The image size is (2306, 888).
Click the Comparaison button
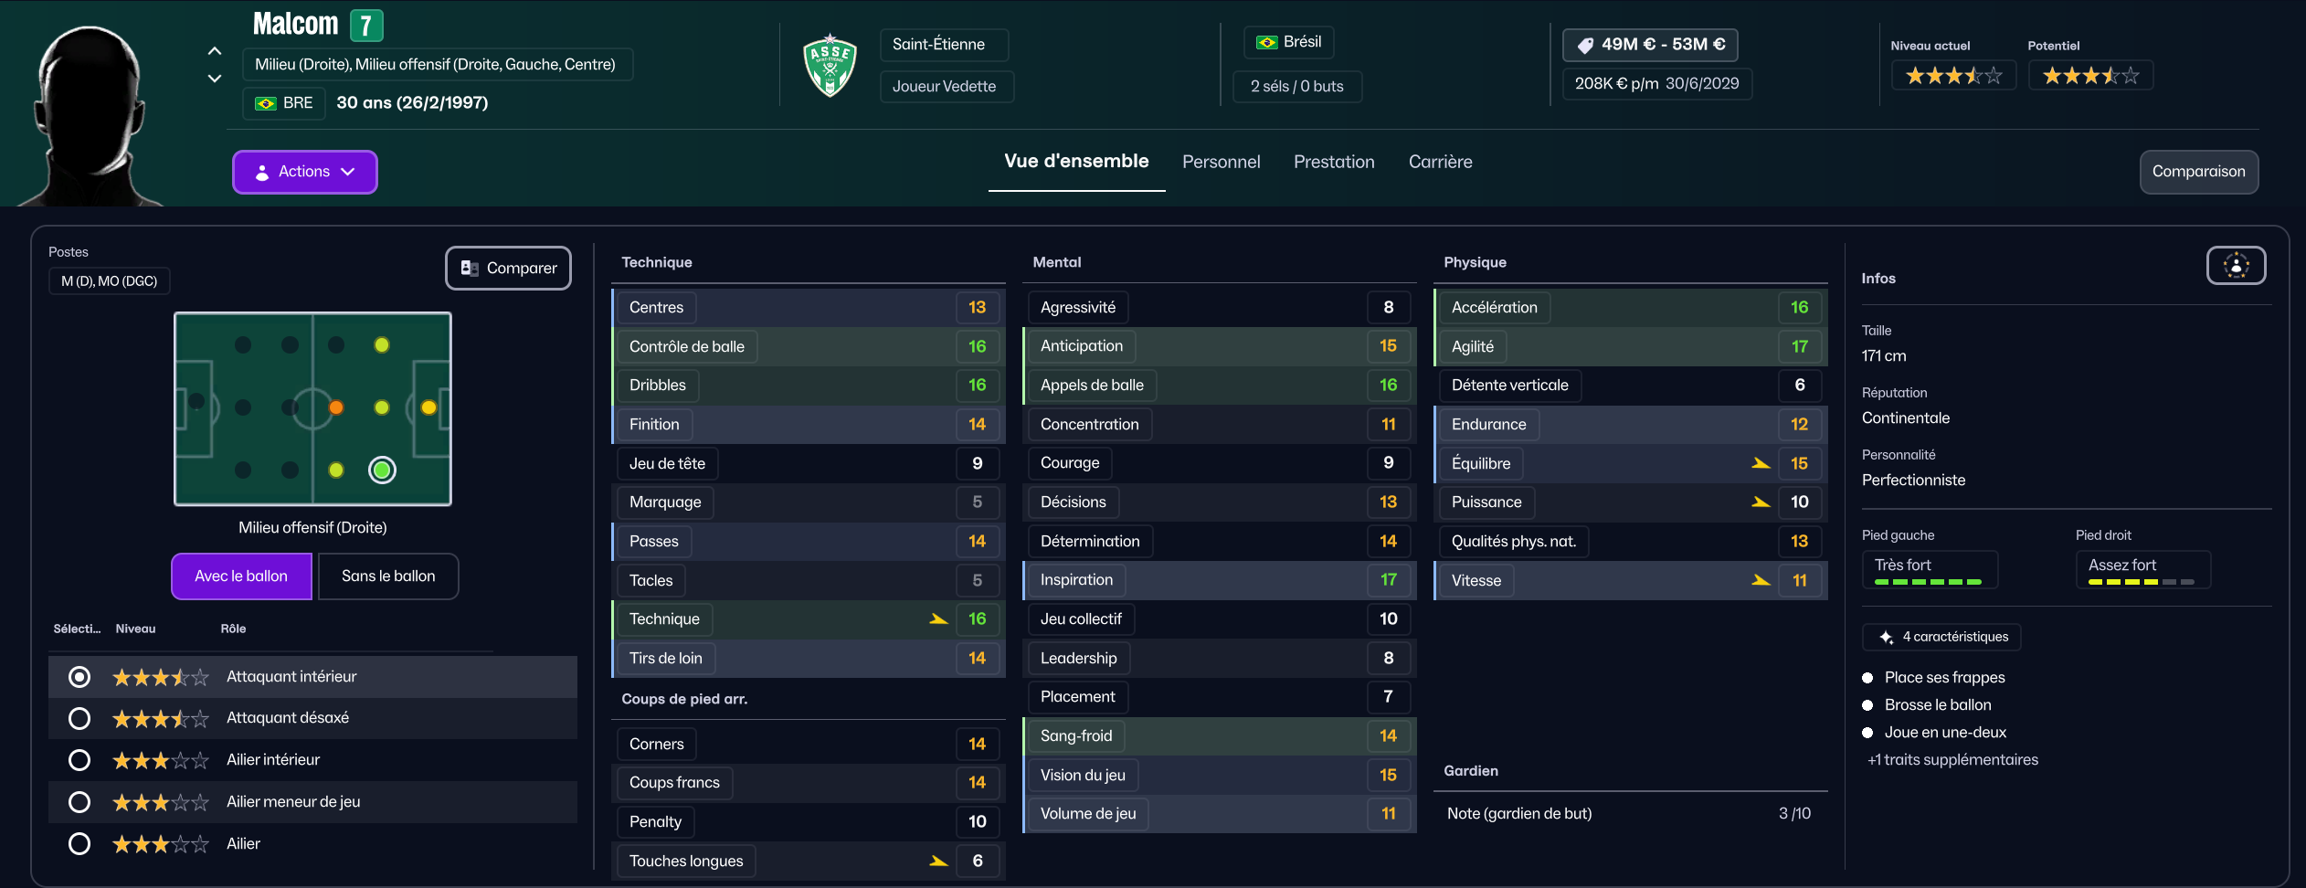[2198, 172]
